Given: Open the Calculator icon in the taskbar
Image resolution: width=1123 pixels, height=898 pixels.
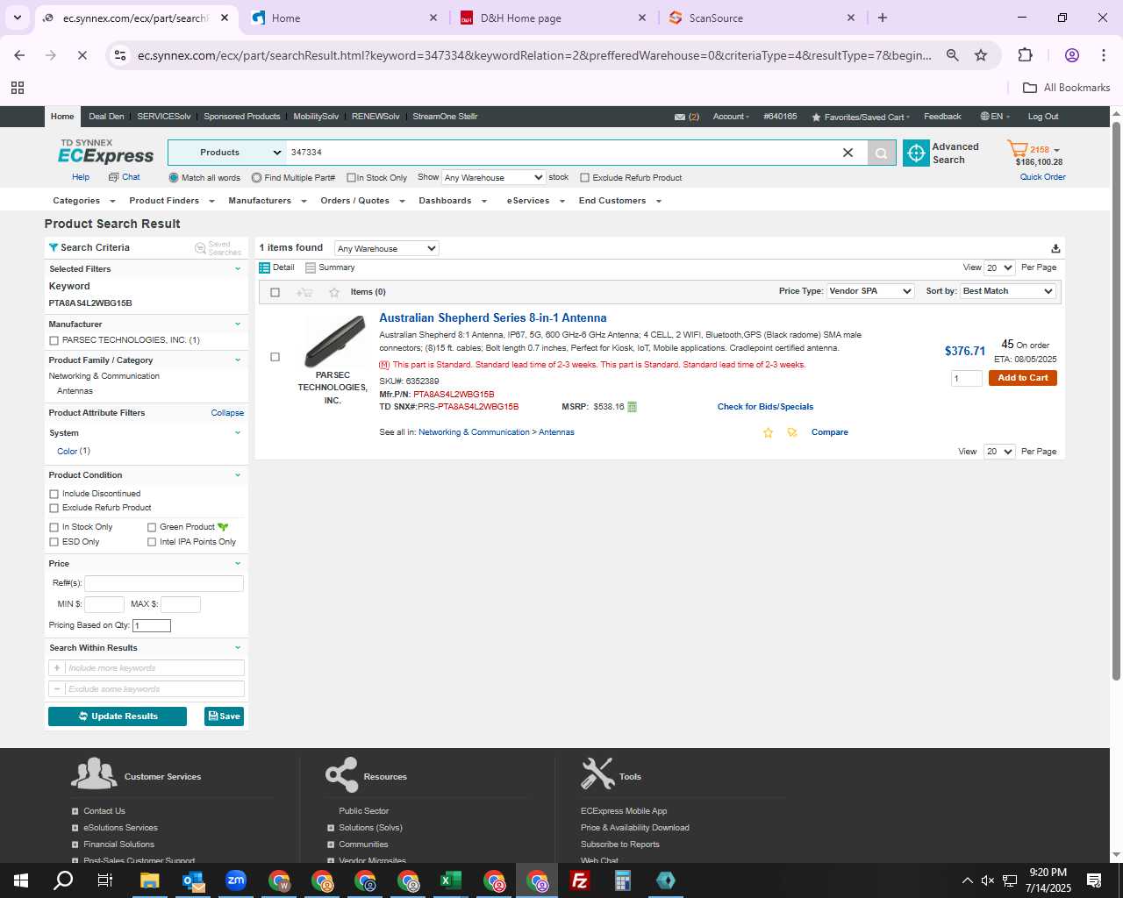Looking at the screenshot, I should tap(623, 880).
